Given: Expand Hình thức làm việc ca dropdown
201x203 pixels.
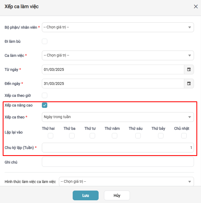Looking at the screenshot, I should (x=126, y=182).
